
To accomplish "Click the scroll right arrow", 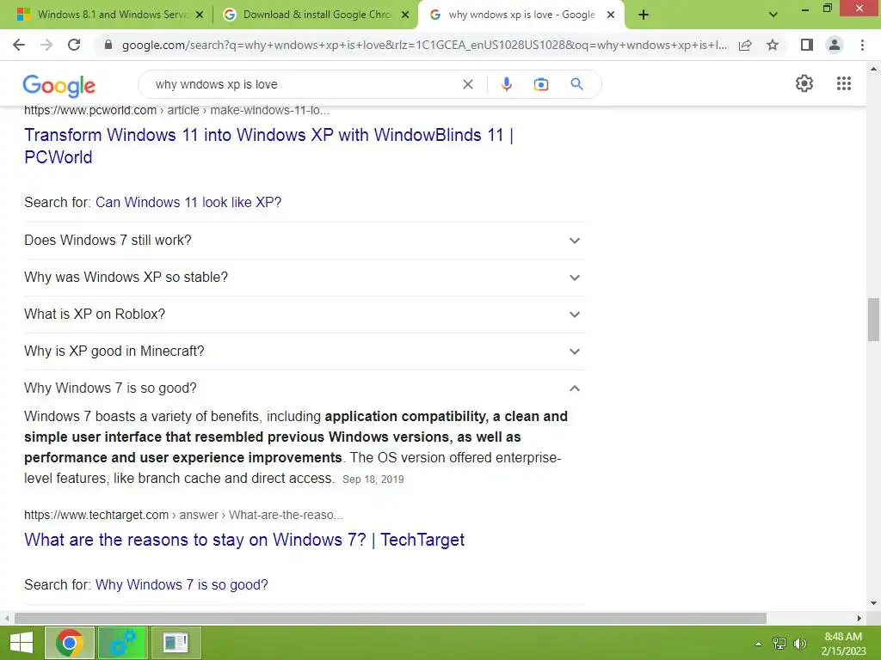I will click(859, 618).
